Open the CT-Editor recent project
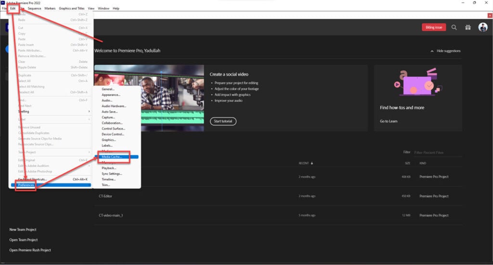Image resolution: width=493 pixels, height=265 pixels. [105, 196]
